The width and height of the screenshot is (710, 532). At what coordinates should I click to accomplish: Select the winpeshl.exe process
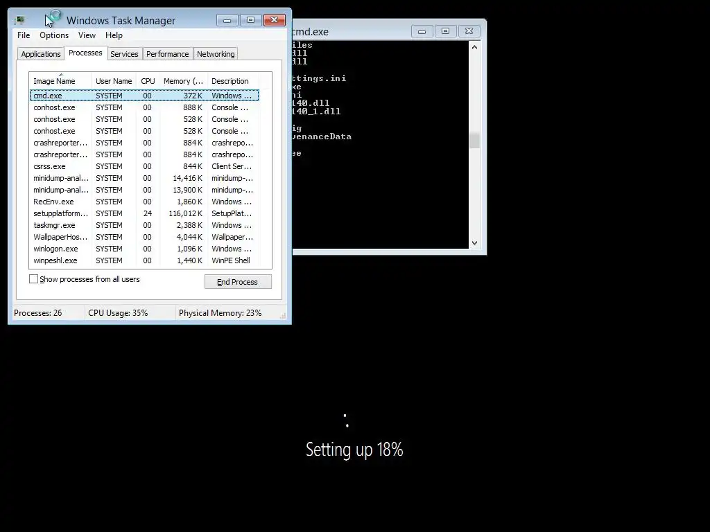144,260
